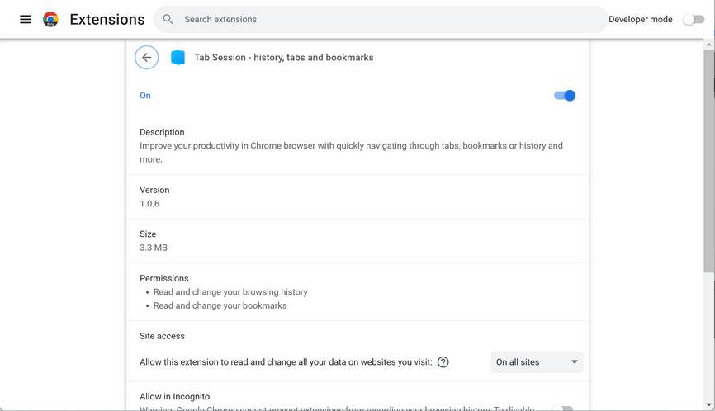
Task: Click the Tab Session extension icon
Action: [x=178, y=58]
